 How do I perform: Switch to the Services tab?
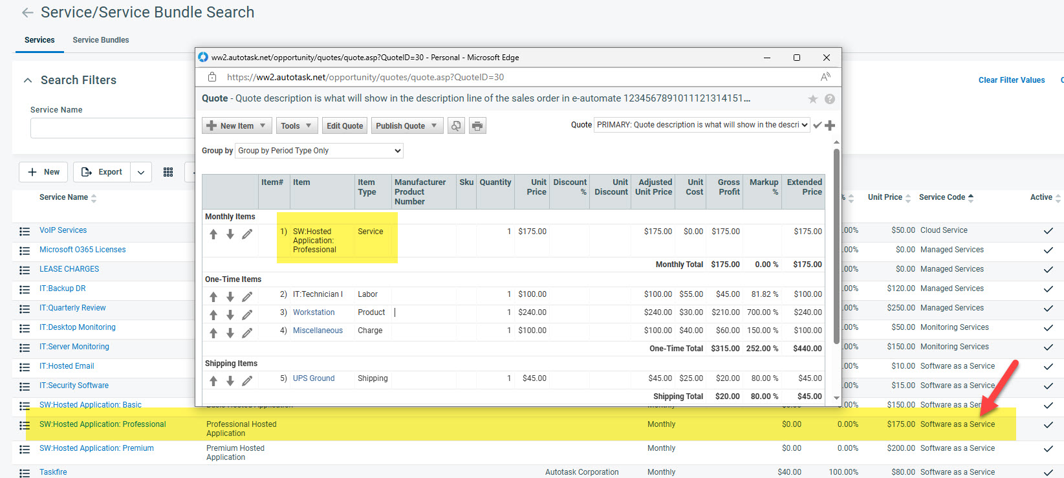39,40
